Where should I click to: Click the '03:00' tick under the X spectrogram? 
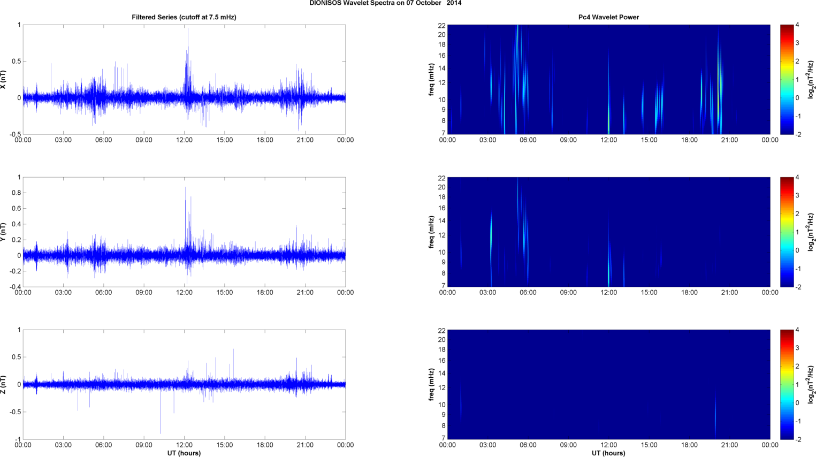[x=487, y=140]
